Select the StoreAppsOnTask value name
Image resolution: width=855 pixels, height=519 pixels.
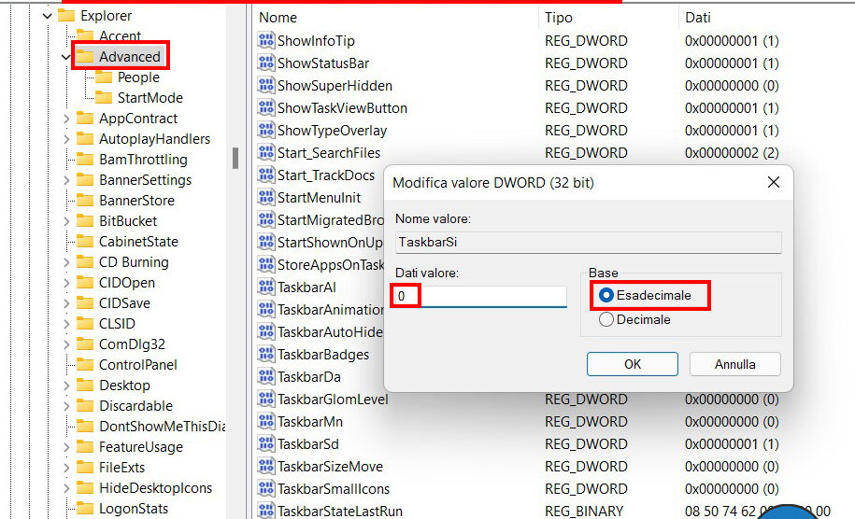click(331, 265)
